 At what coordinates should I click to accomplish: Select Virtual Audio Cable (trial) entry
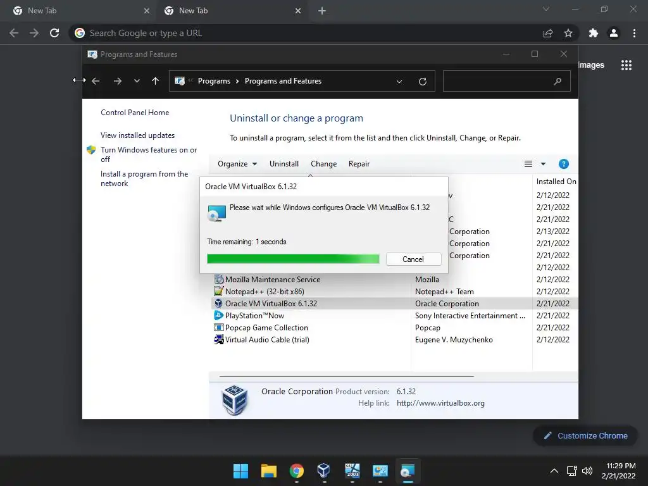coord(395,339)
